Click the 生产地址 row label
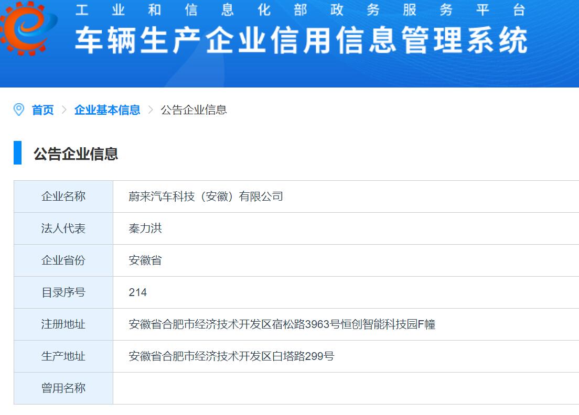The image size is (579, 415). [x=63, y=356]
